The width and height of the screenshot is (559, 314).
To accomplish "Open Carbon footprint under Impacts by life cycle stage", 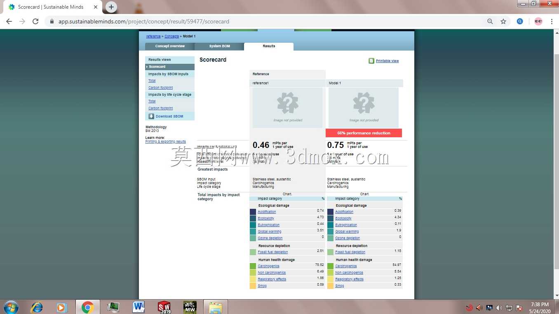I will click(x=161, y=109).
